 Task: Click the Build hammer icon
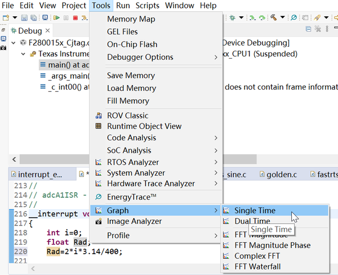[x=274, y=18]
